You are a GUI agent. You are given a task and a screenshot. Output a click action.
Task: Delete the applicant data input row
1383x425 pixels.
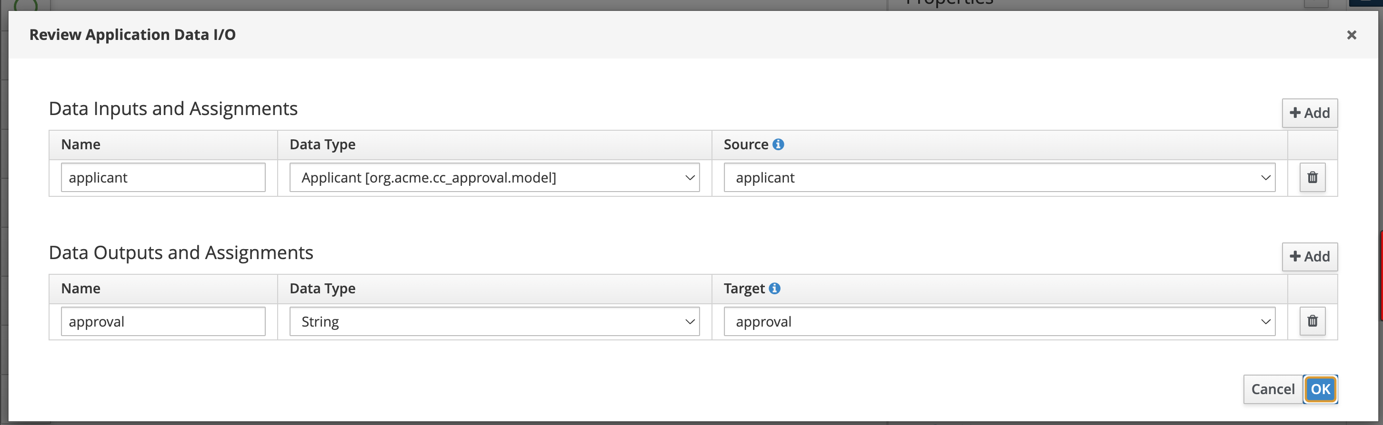click(x=1312, y=177)
